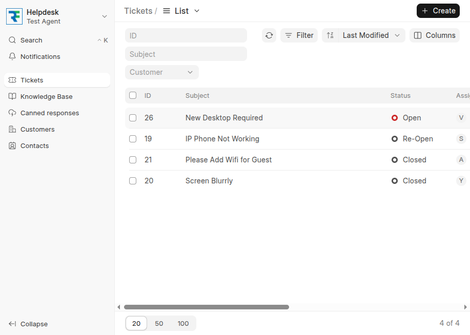Click the Contacts address book icon
470x335 pixels.
click(x=12, y=145)
